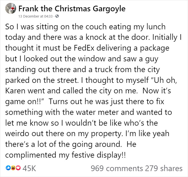Open the 13 December at 04:33 timestamp
The image size is (188, 177).
(35, 16)
